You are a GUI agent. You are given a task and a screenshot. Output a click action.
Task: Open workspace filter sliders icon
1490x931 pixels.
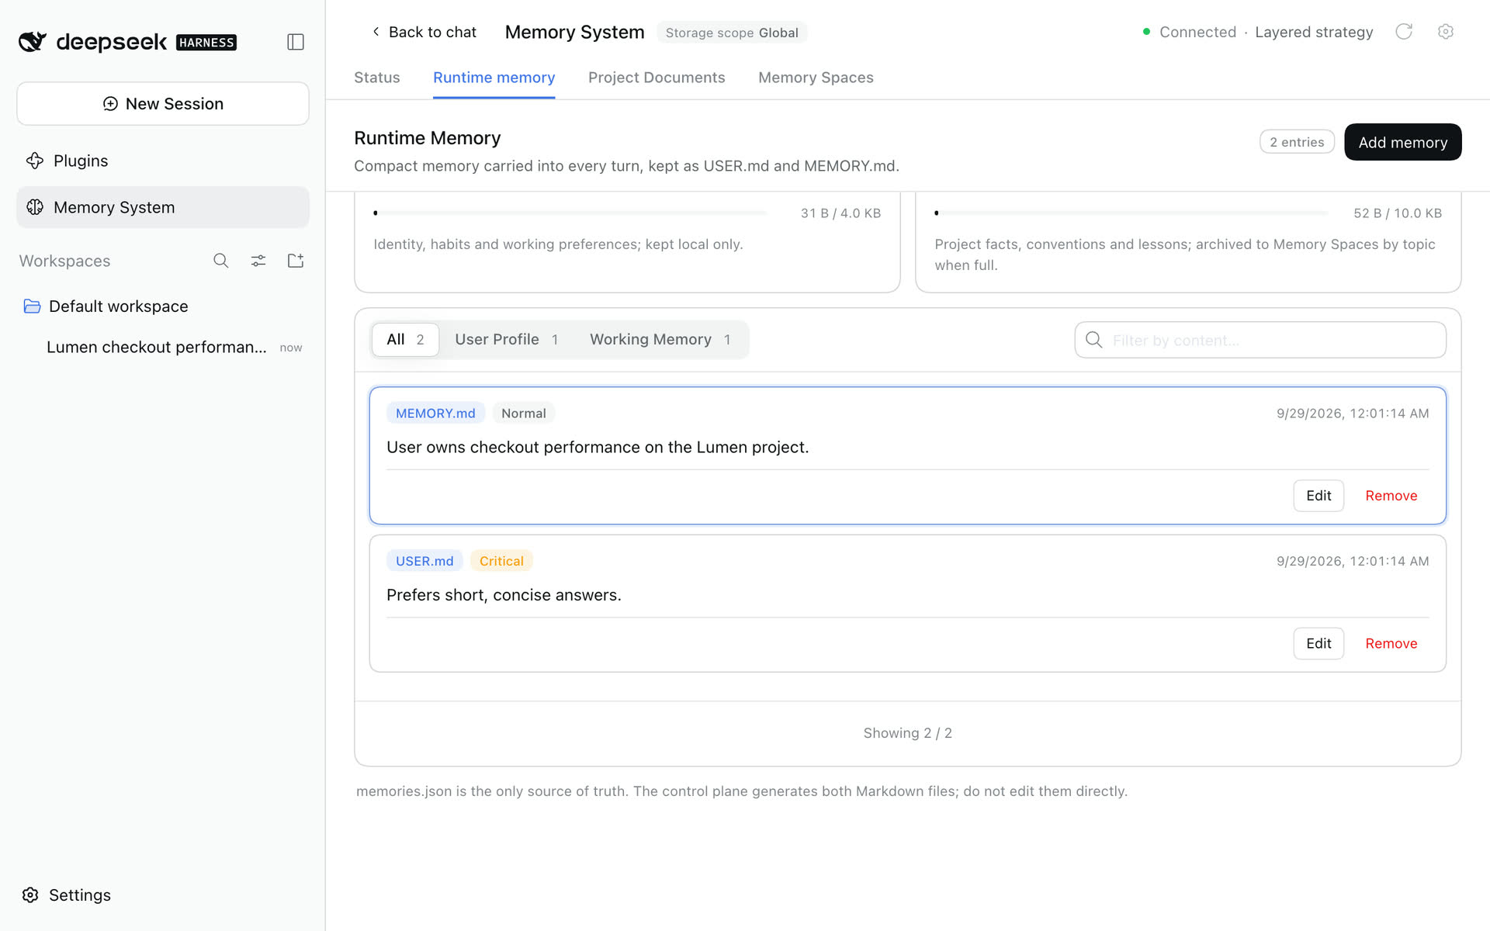(x=258, y=261)
